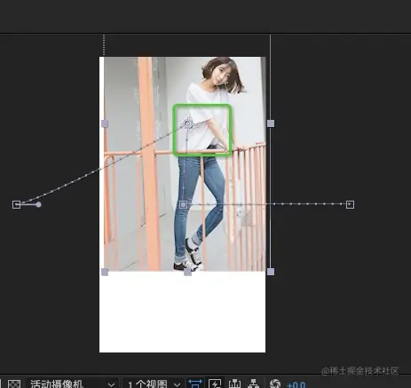The height and width of the screenshot is (388, 411).
Task: Select the middle motion path keyframe box
Action: pos(184,204)
